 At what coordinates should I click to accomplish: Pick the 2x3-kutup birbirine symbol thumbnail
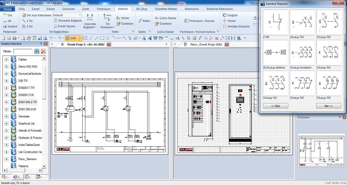click(275, 53)
